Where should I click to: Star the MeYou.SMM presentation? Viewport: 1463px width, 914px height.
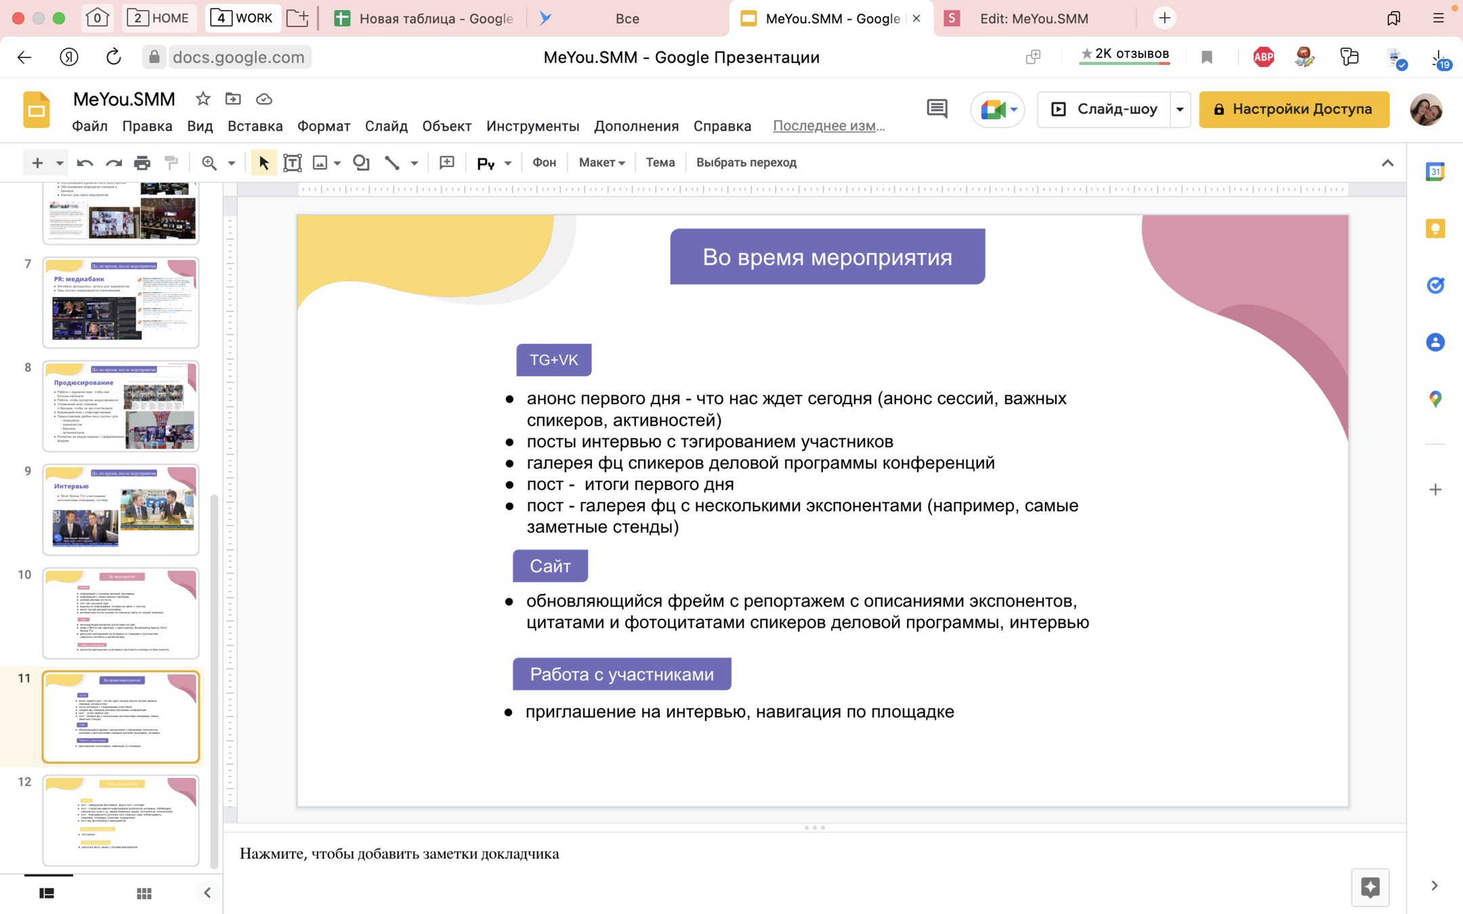pos(203,100)
